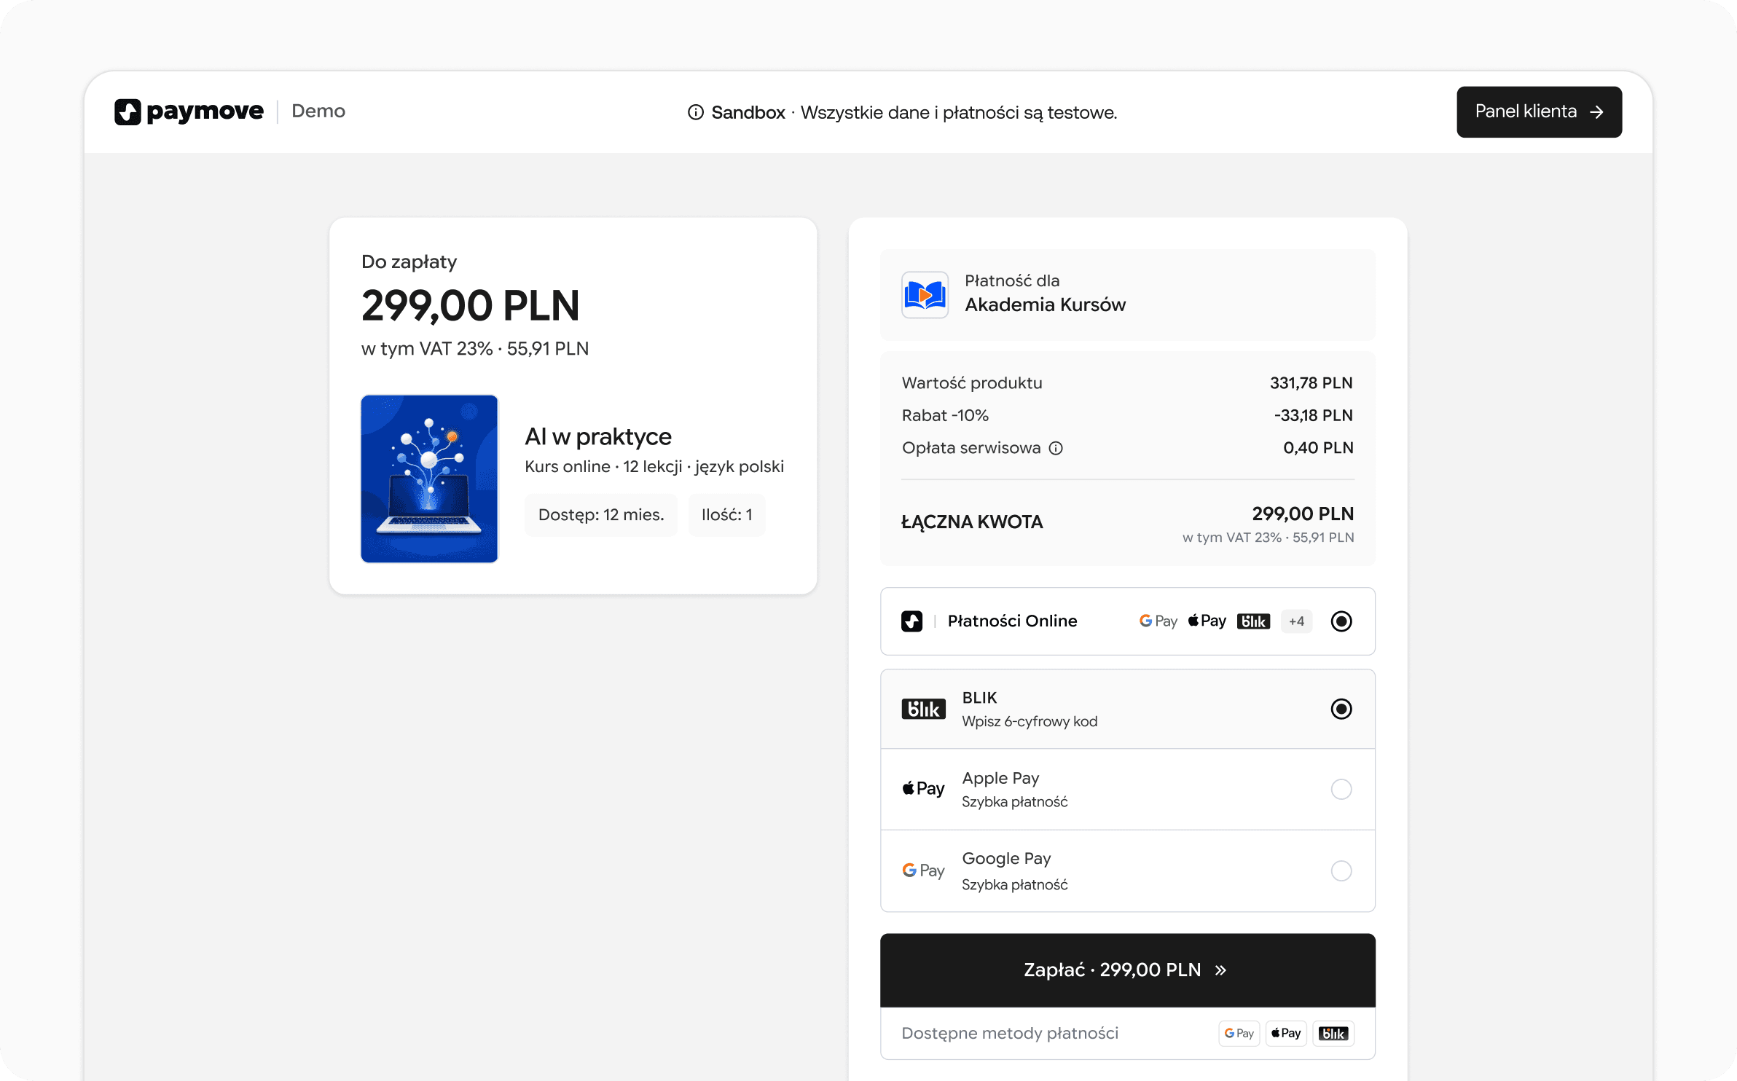Click the AI w praktyce course title
1737x1081 pixels.
[x=598, y=436]
